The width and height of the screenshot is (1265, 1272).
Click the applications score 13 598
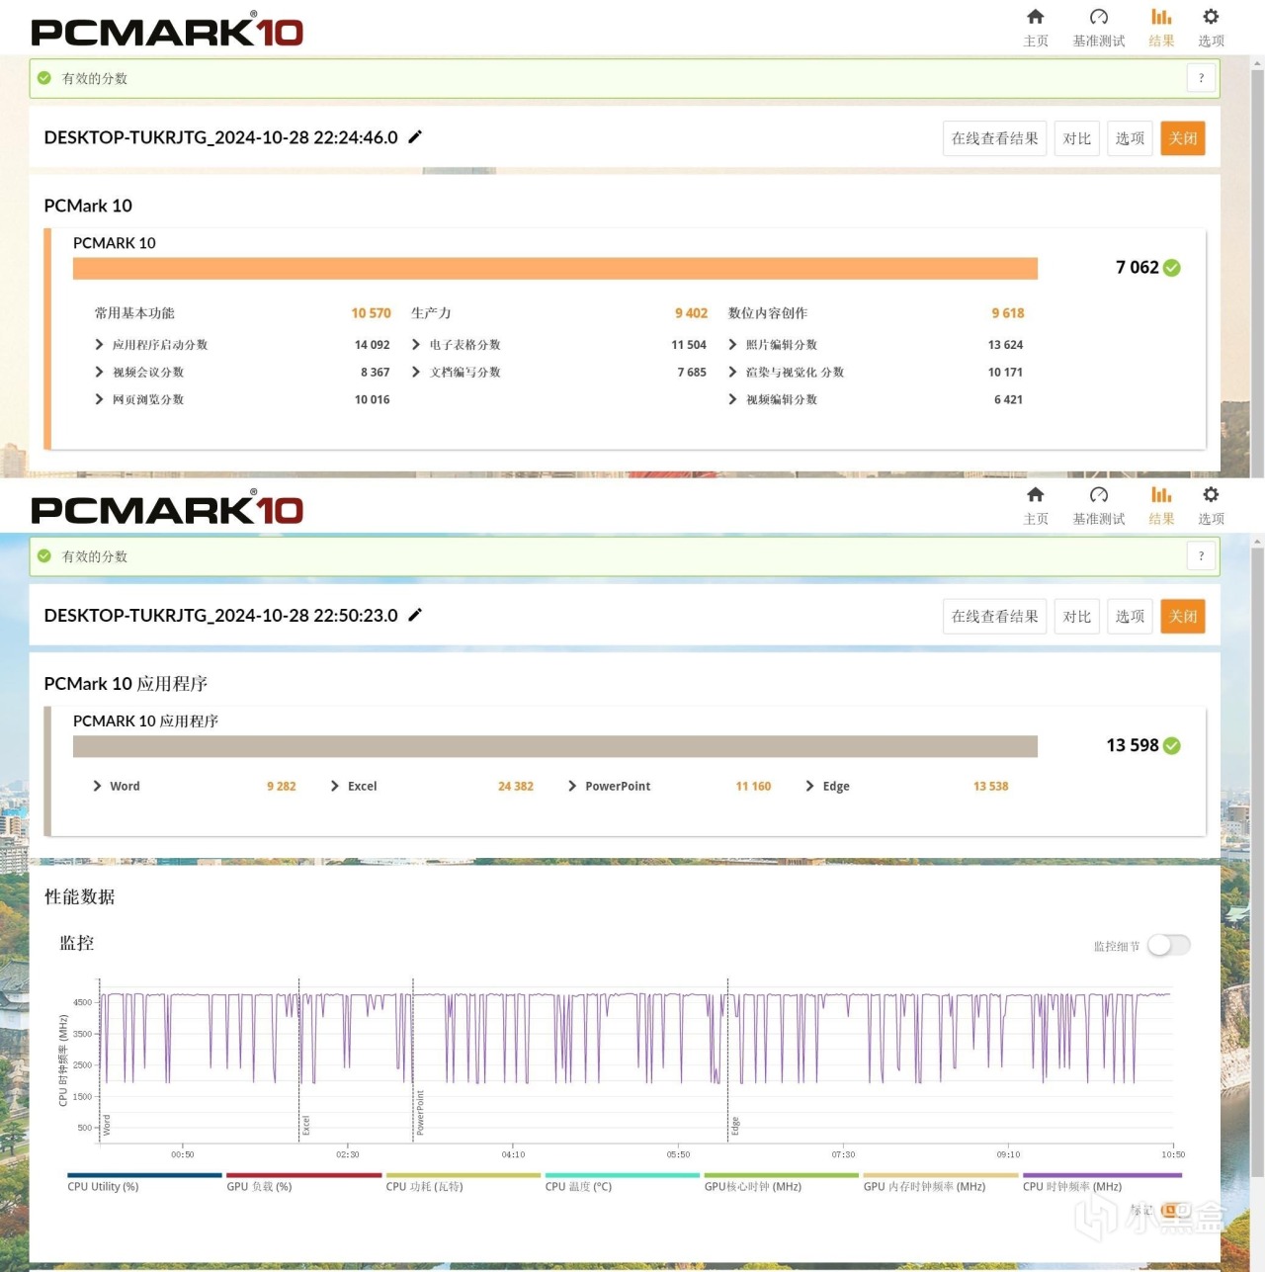click(x=1132, y=746)
